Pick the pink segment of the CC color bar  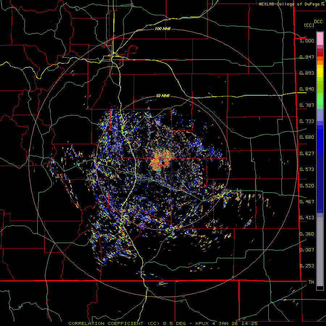(320, 39)
